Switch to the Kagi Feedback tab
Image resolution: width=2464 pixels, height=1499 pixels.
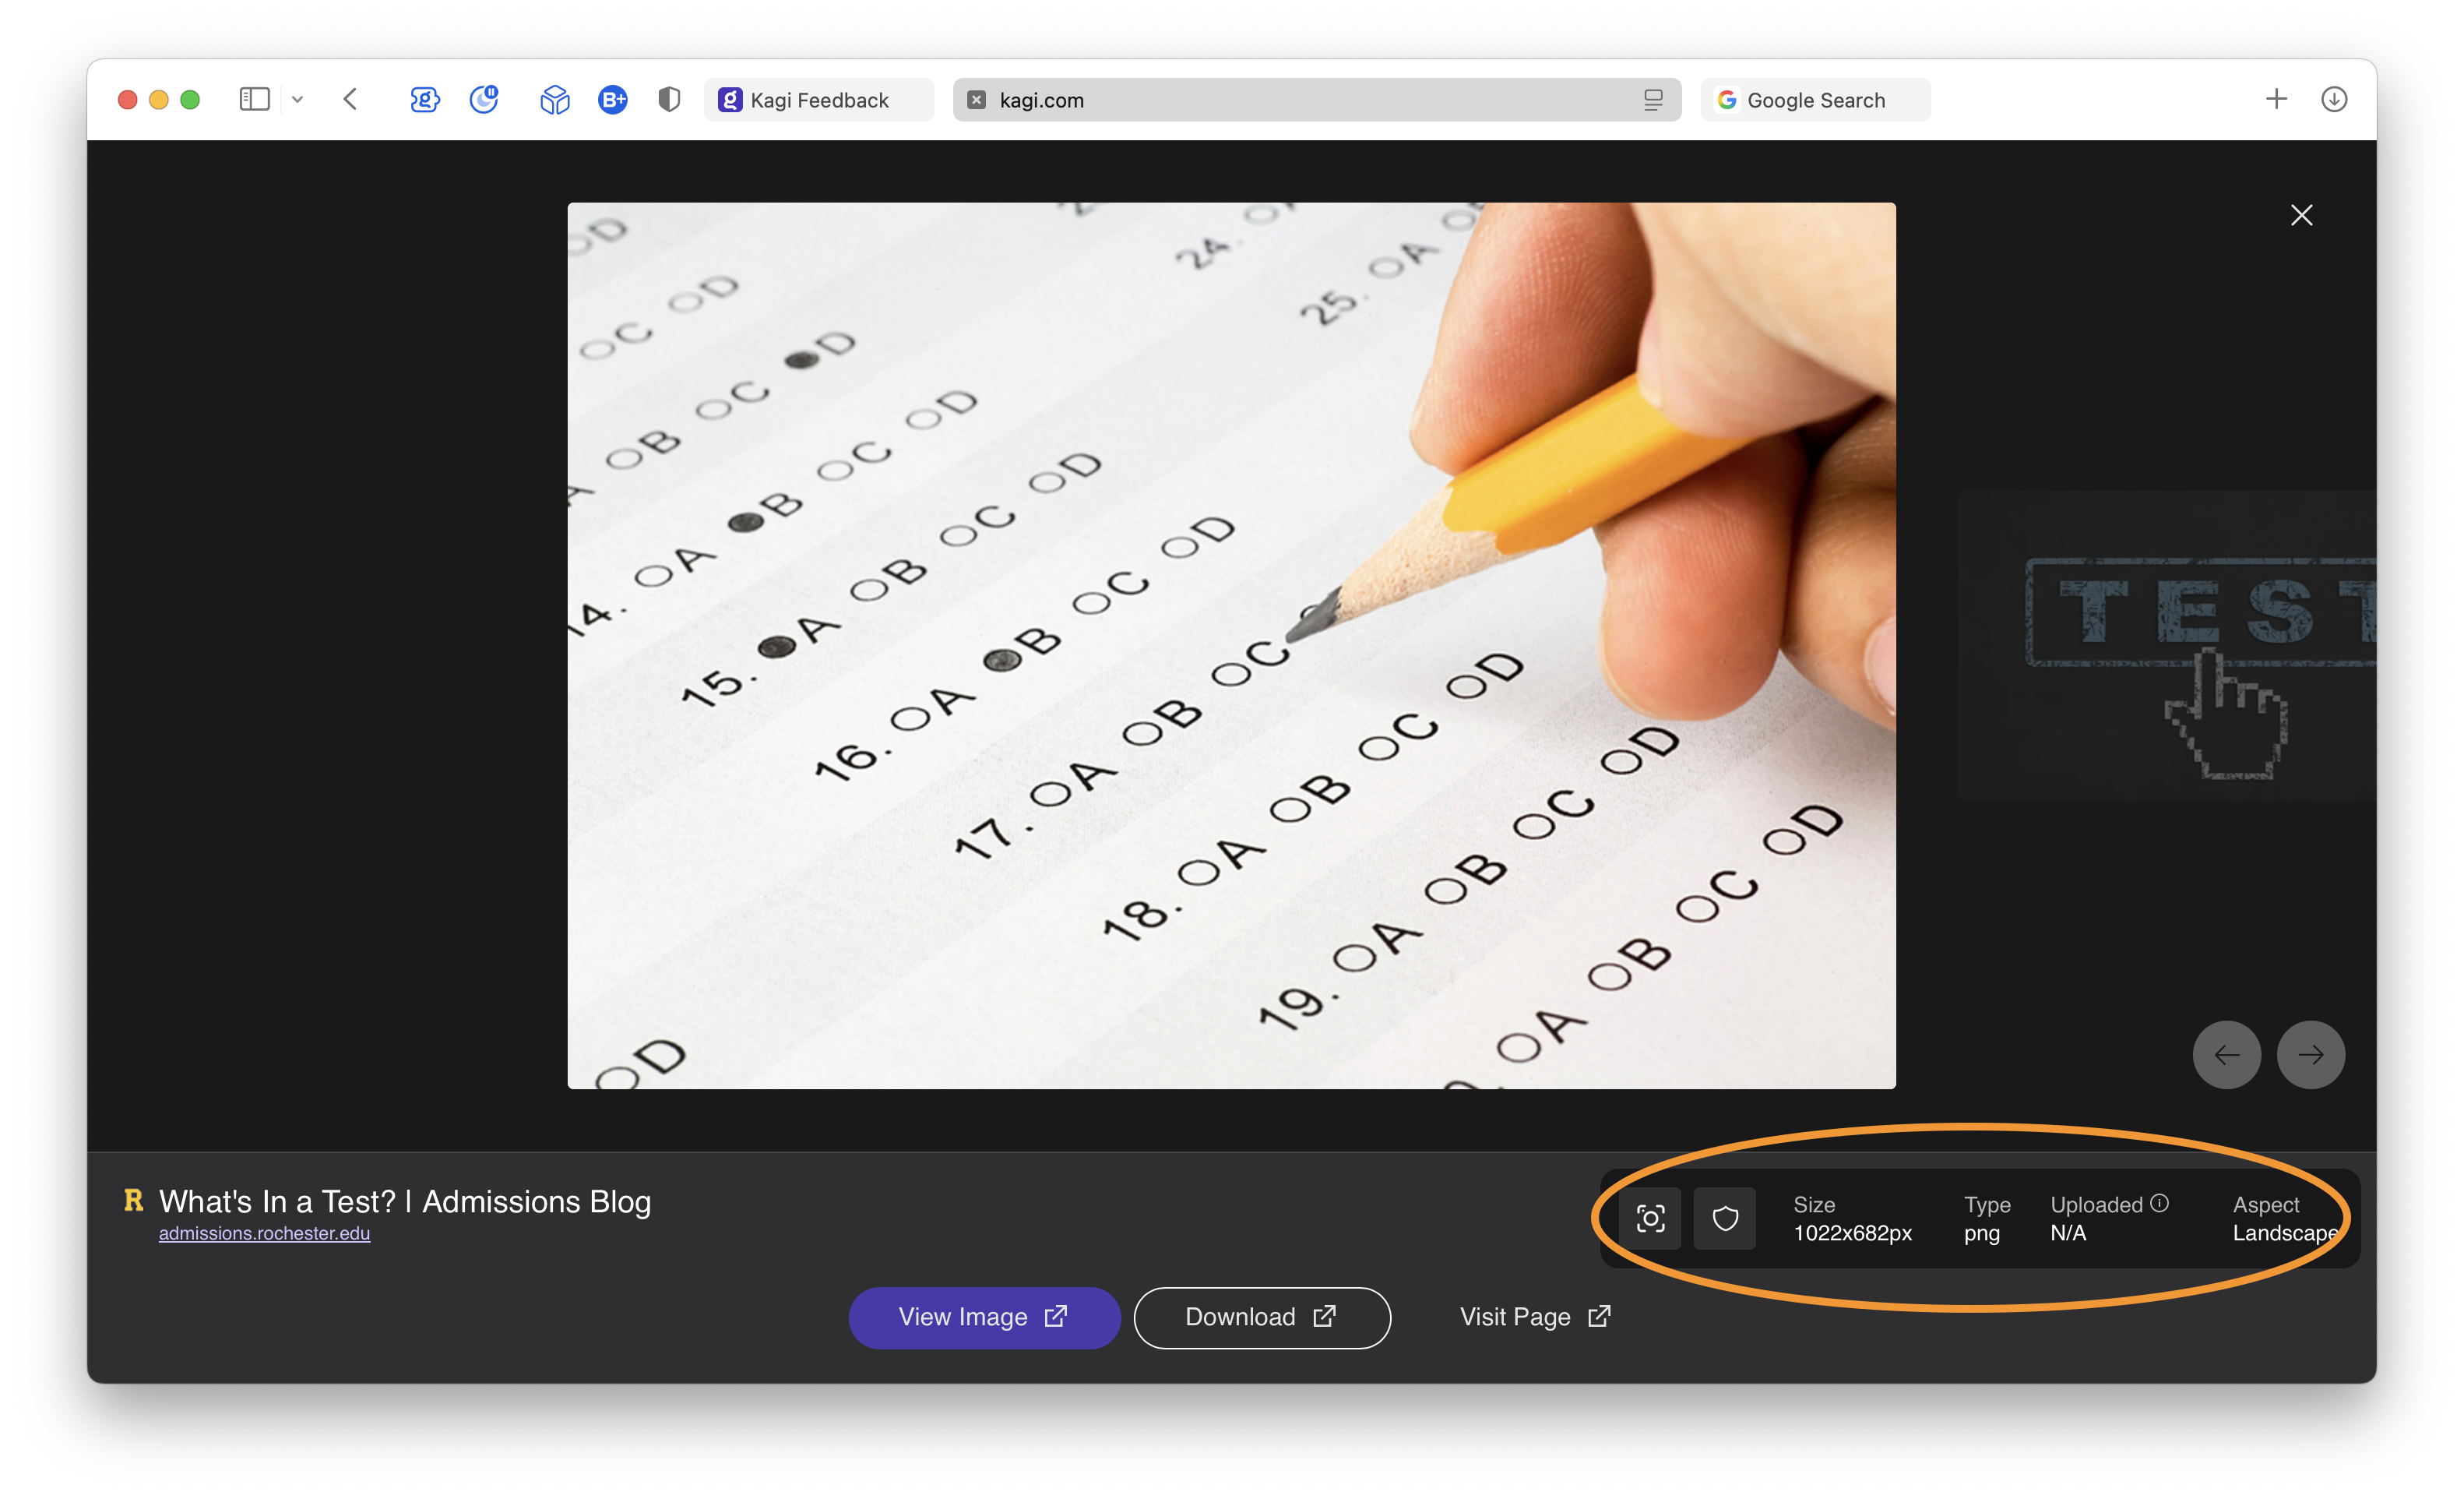(x=818, y=100)
